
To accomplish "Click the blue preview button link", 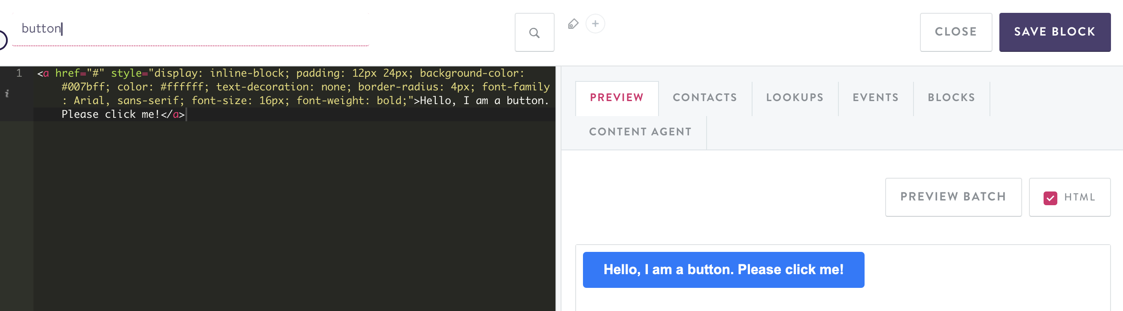I will pos(723,270).
